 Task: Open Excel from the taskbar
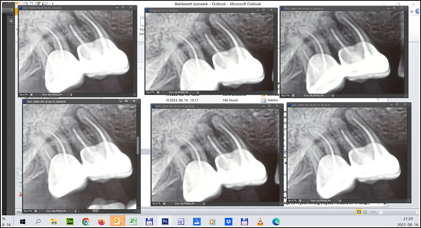click(x=133, y=221)
